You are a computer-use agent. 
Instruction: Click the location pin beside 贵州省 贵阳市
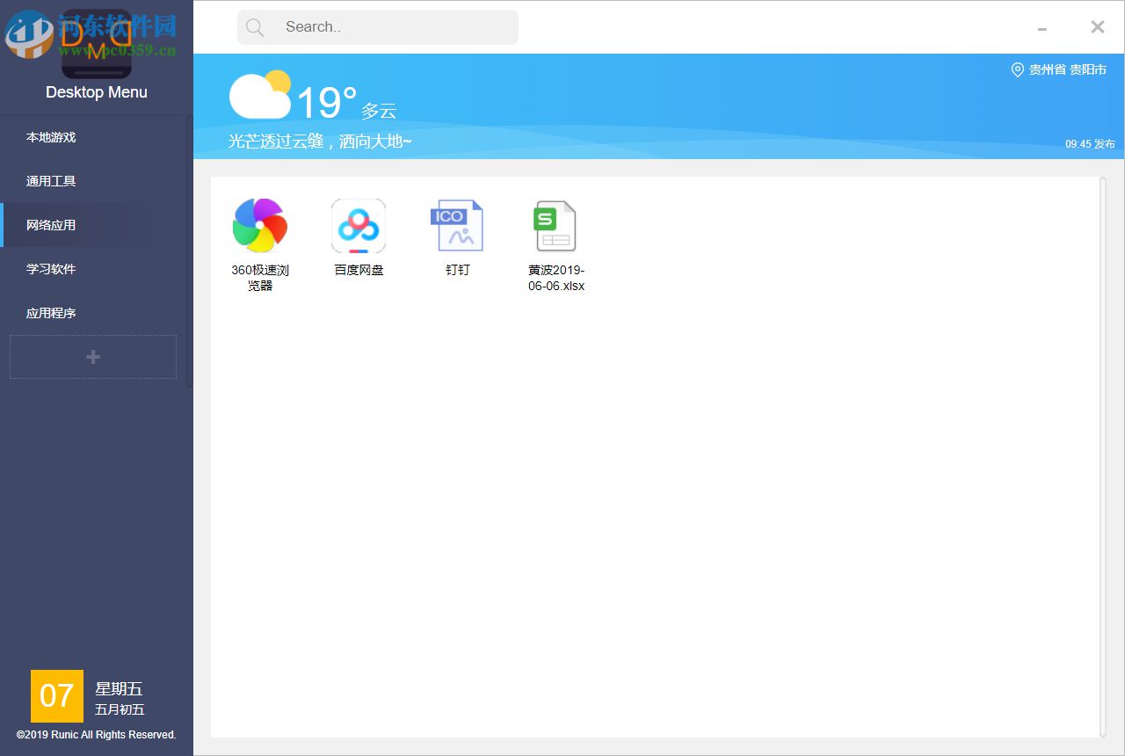pos(1018,70)
